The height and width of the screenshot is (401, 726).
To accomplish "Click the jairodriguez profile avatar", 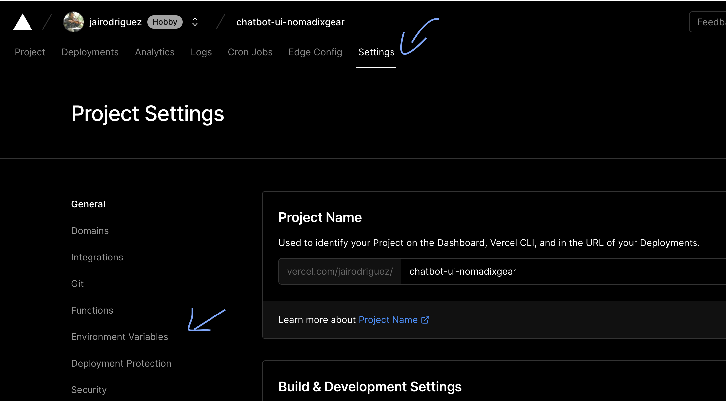I will click(x=73, y=22).
